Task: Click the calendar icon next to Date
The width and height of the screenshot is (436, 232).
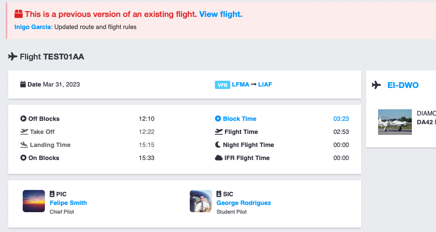Action: point(23,85)
